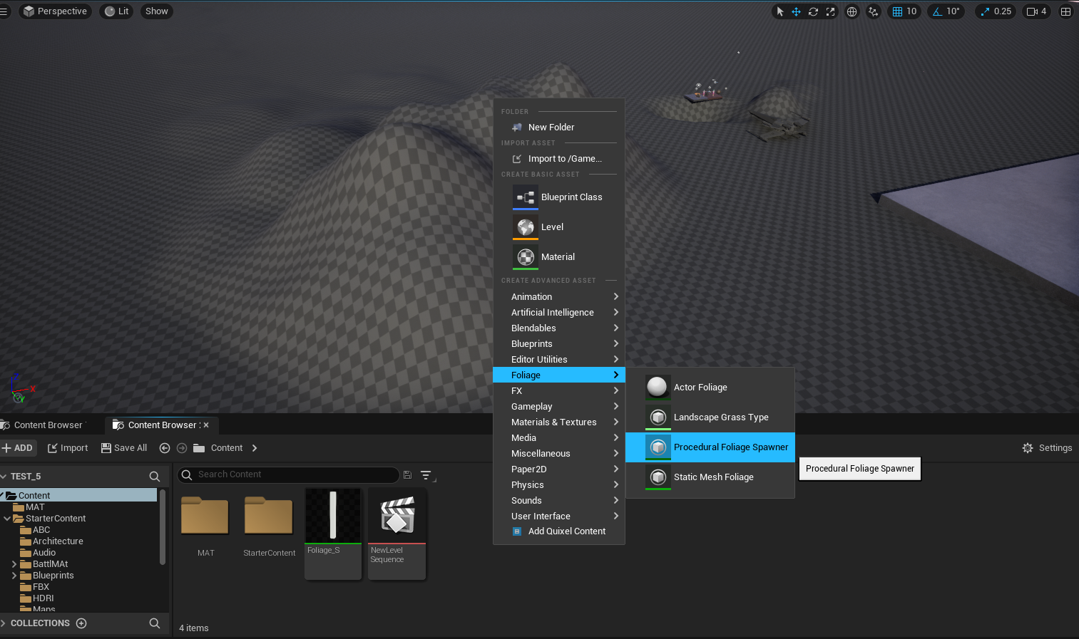Image resolution: width=1079 pixels, height=639 pixels.
Task: Open the viewport options hamburger menu
Action: [x=4, y=11]
